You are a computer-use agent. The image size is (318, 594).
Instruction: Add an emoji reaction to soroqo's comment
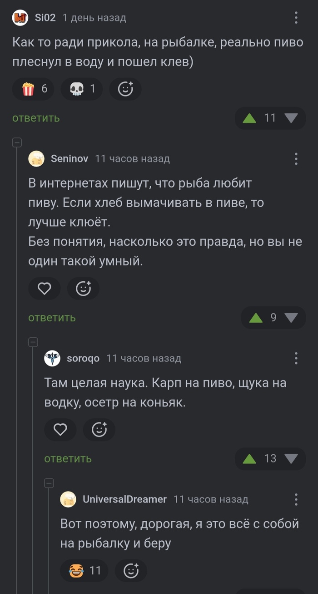pyautogui.click(x=99, y=430)
